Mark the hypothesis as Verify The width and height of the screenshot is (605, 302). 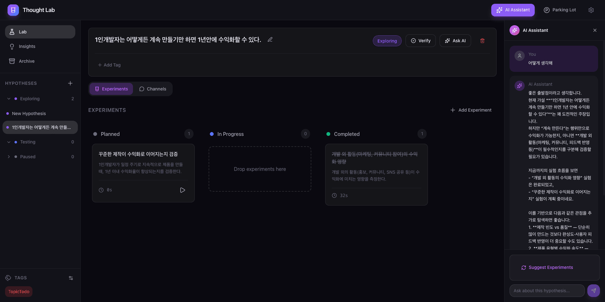coord(420,41)
